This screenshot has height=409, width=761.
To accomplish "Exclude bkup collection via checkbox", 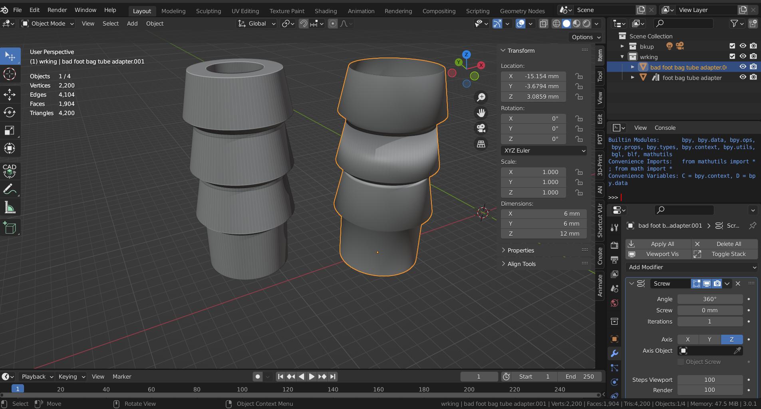I will click(x=732, y=46).
